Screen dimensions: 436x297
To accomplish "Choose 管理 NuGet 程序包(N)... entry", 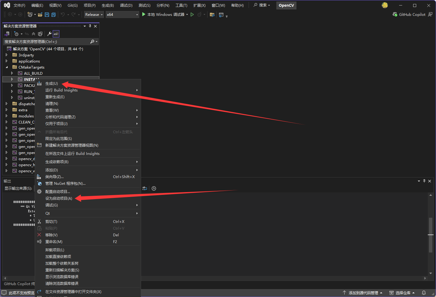I will click(x=88, y=184).
